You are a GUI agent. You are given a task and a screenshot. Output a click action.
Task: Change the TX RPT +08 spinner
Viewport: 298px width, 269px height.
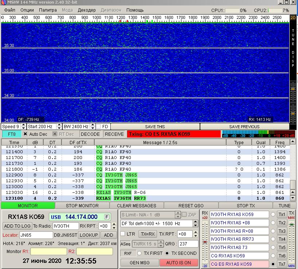point(195,234)
